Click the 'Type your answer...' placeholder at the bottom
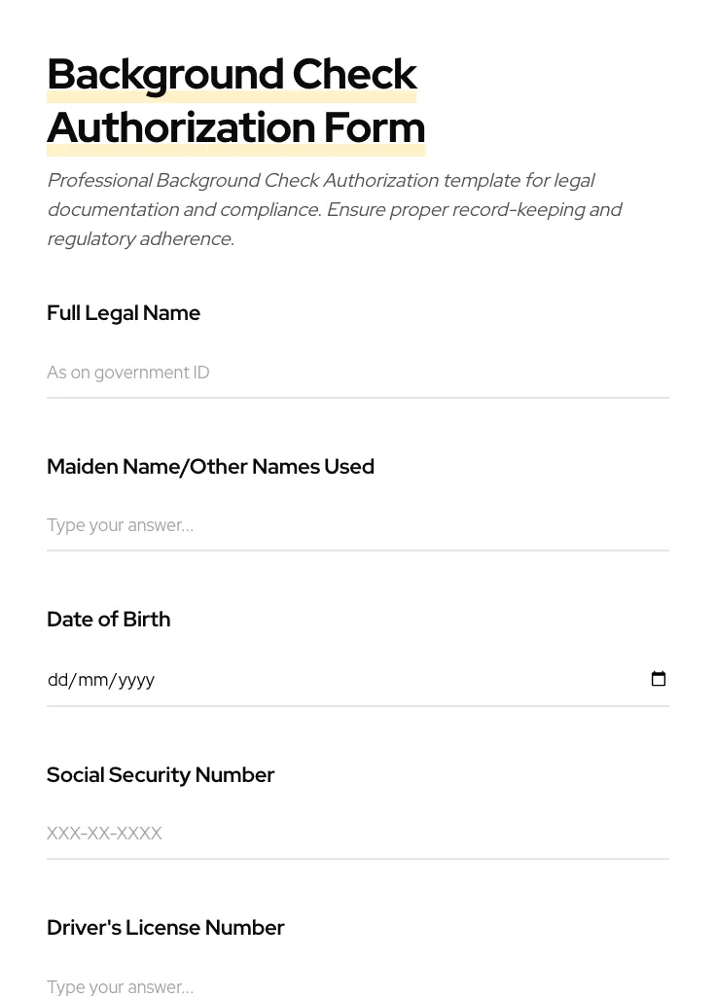Image resolution: width=716 pixels, height=996 pixels. pyautogui.click(x=120, y=986)
